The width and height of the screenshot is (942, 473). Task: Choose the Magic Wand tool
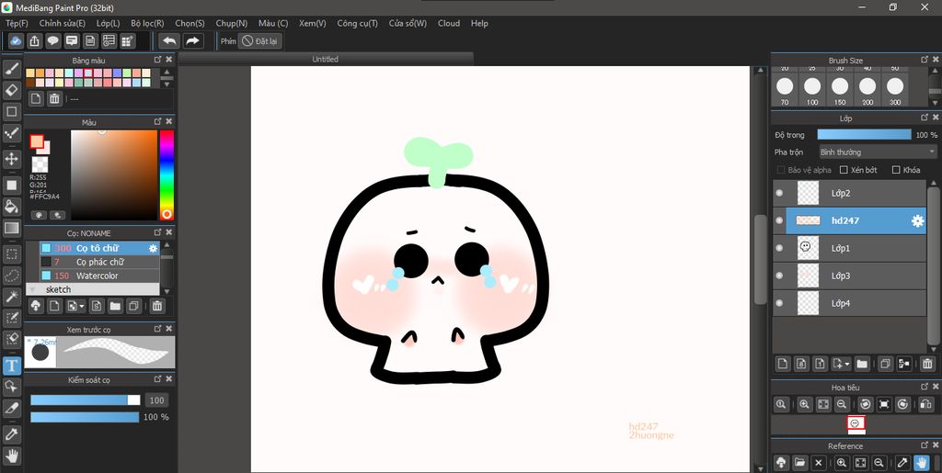11,297
